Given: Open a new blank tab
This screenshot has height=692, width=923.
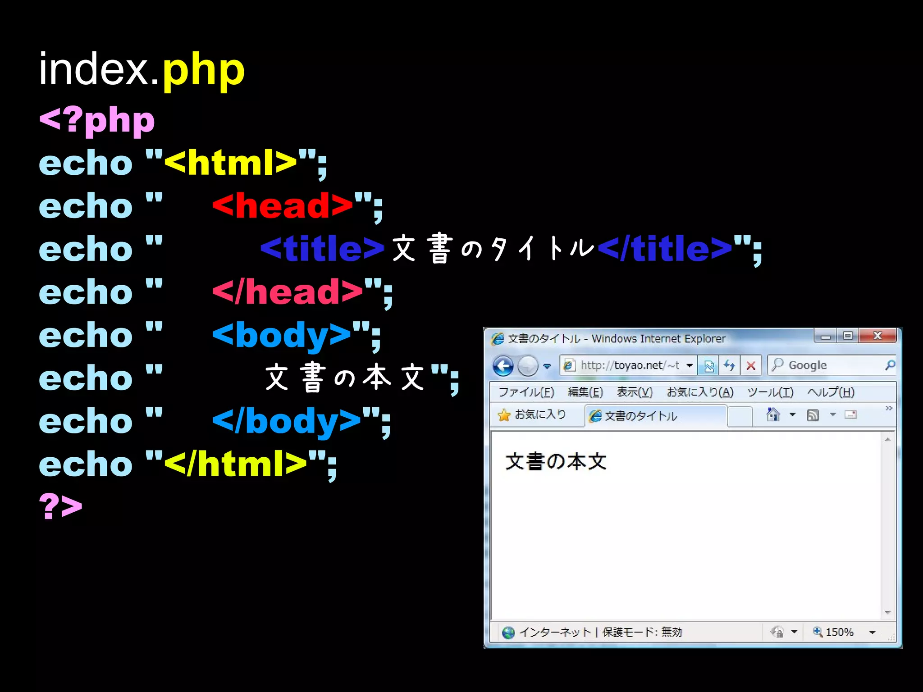Looking at the screenshot, I should pyautogui.click(x=740, y=416).
